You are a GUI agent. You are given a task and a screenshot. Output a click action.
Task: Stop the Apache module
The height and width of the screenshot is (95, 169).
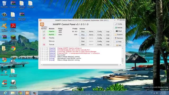(83, 31)
